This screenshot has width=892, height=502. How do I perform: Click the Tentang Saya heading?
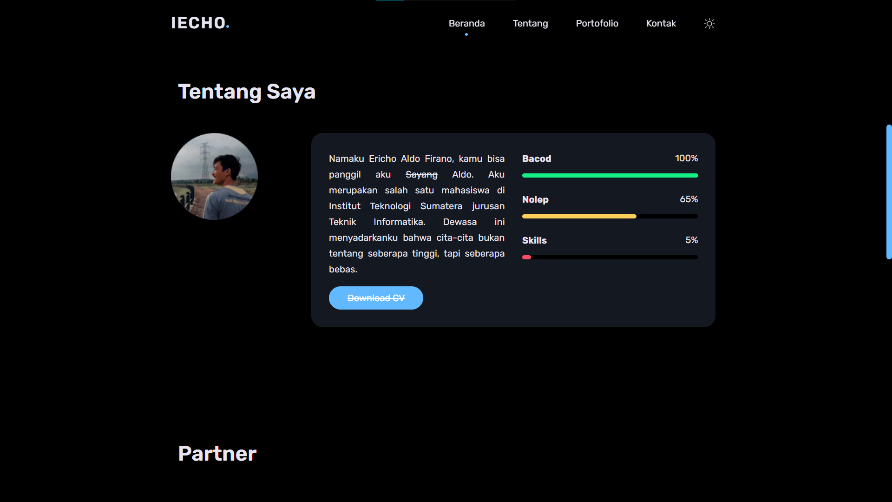[247, 92]
